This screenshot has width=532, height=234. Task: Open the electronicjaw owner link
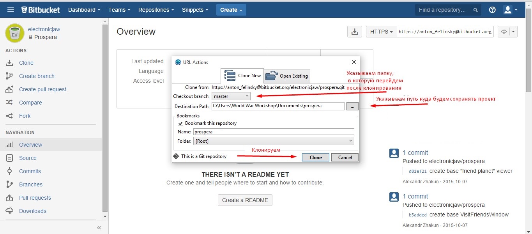coord(44,29)
